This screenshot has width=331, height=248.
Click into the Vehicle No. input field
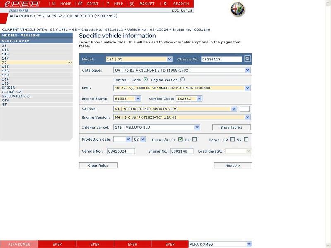point(121,151)
